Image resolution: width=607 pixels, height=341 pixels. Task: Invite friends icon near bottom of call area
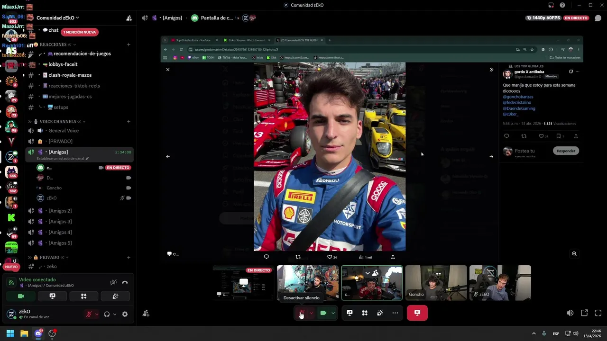pos(146,313)
